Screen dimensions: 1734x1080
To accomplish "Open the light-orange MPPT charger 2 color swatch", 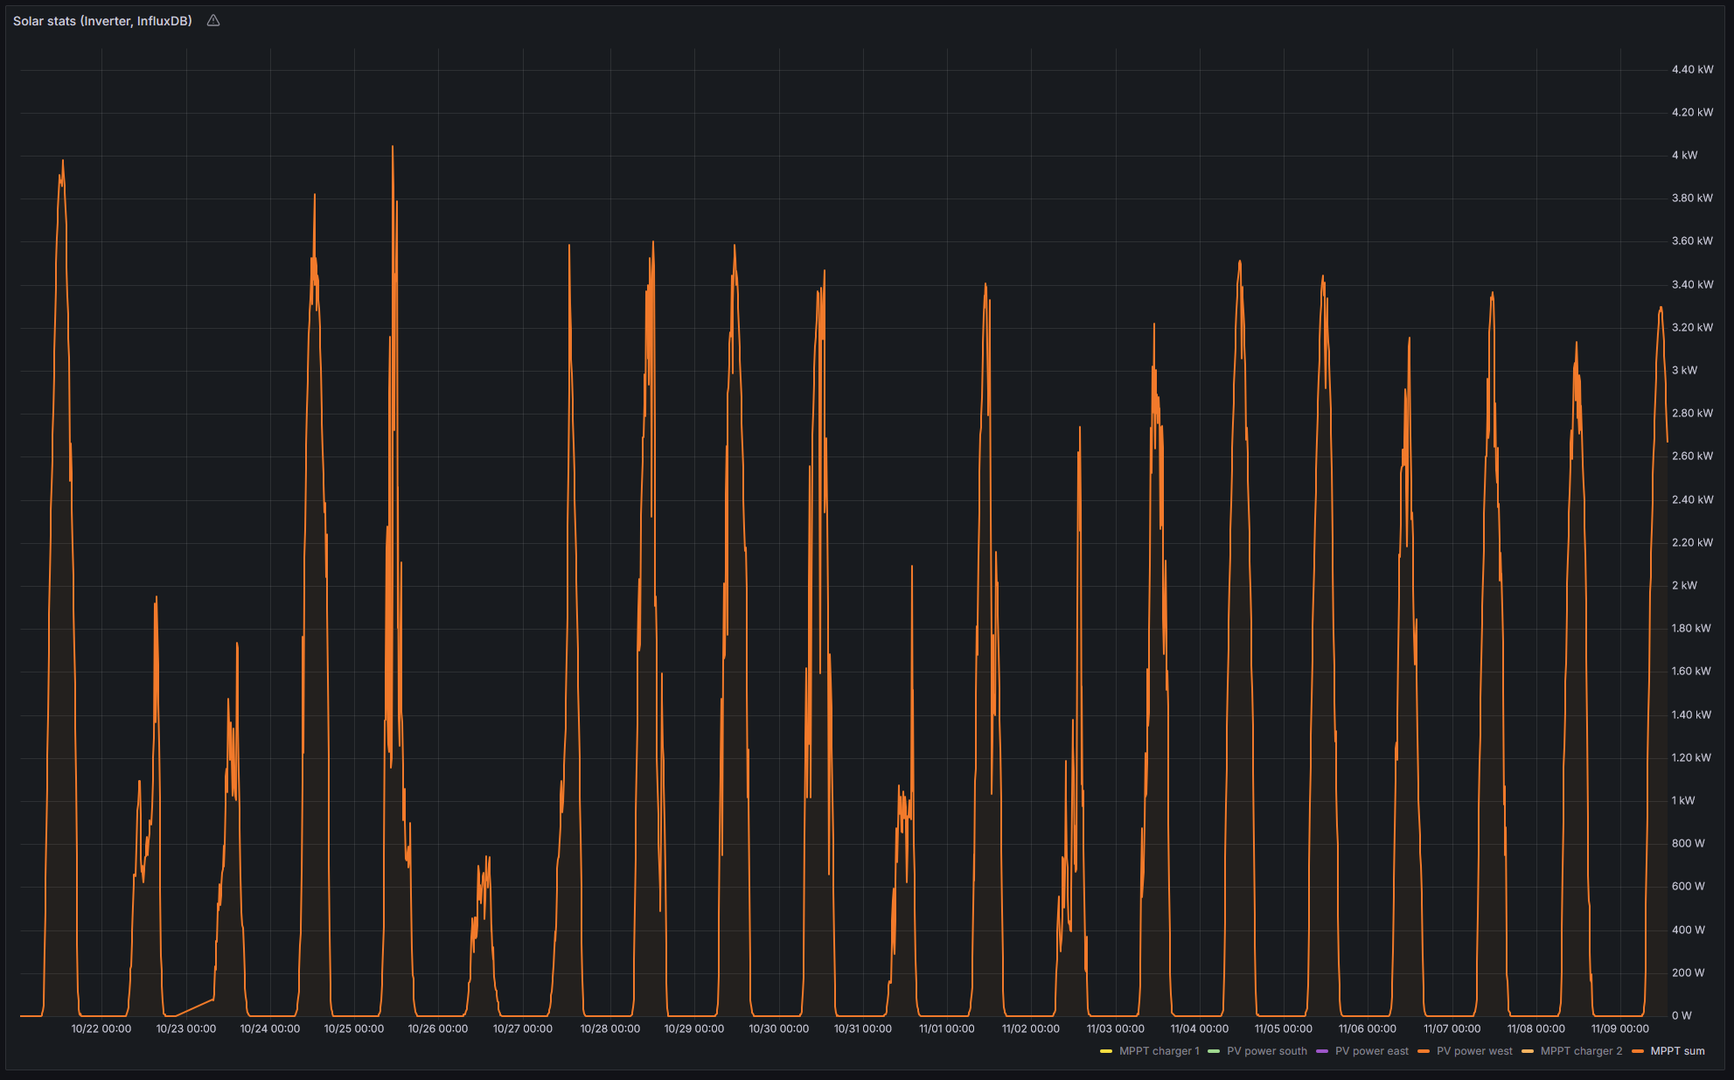I will click(1528, 1051).
